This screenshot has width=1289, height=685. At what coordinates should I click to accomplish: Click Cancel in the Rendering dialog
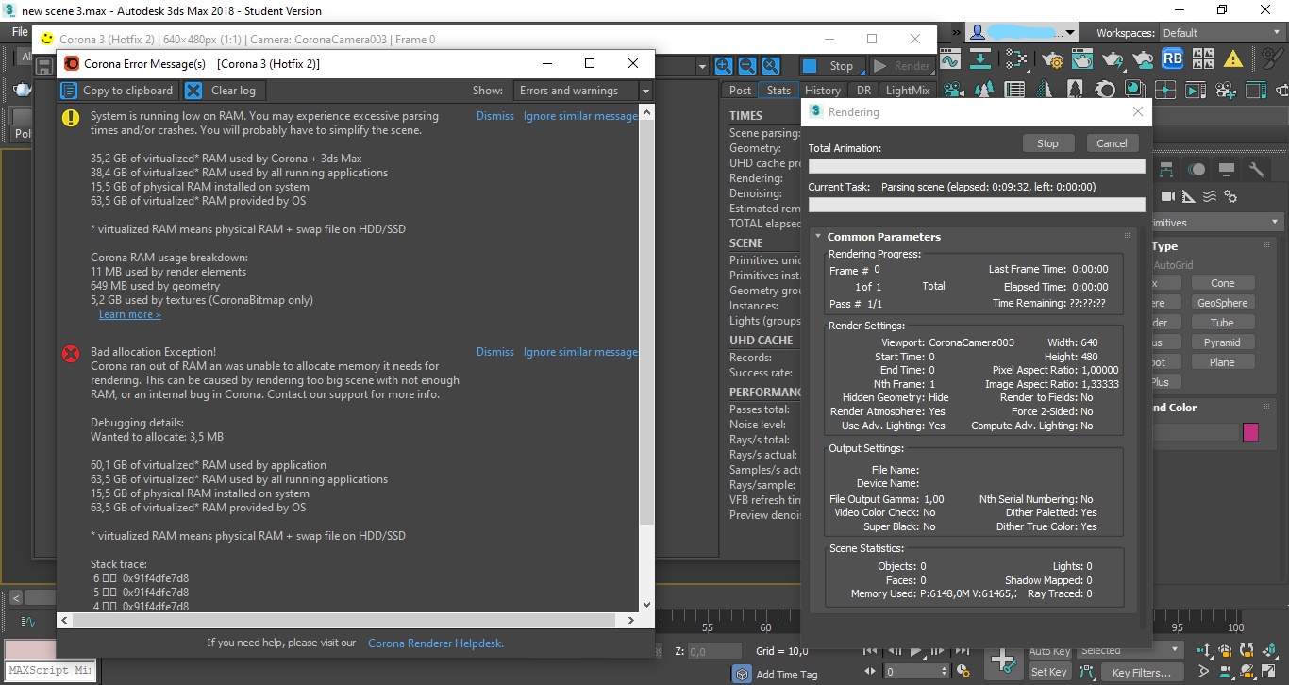1112,143
